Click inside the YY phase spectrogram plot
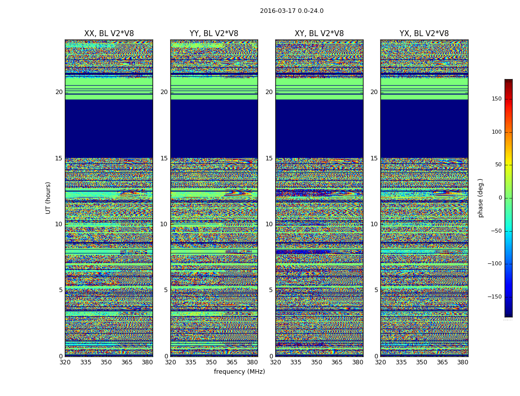This screenshot has width=520, height=396. click(214, 198)
